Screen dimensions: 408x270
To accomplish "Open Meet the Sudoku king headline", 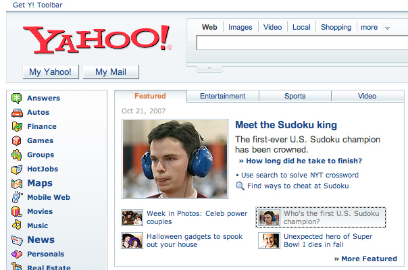I will (286, 125).
